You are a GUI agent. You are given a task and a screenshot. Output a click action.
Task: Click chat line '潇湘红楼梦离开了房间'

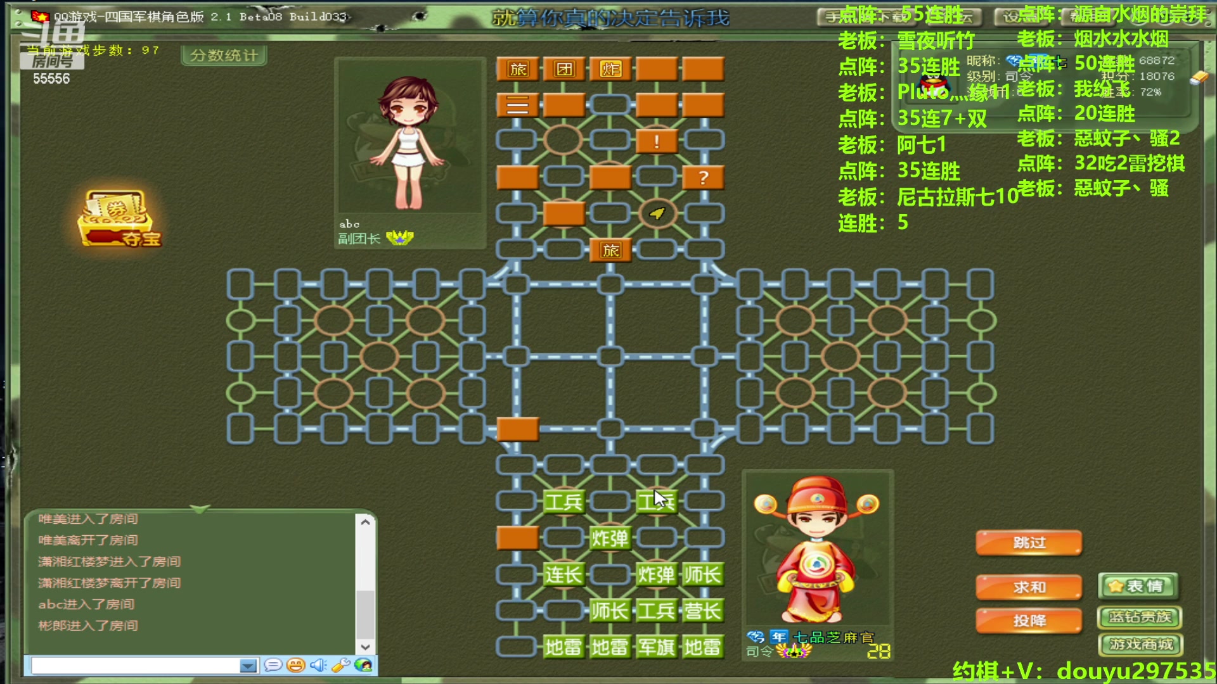[x=109, y=583]
